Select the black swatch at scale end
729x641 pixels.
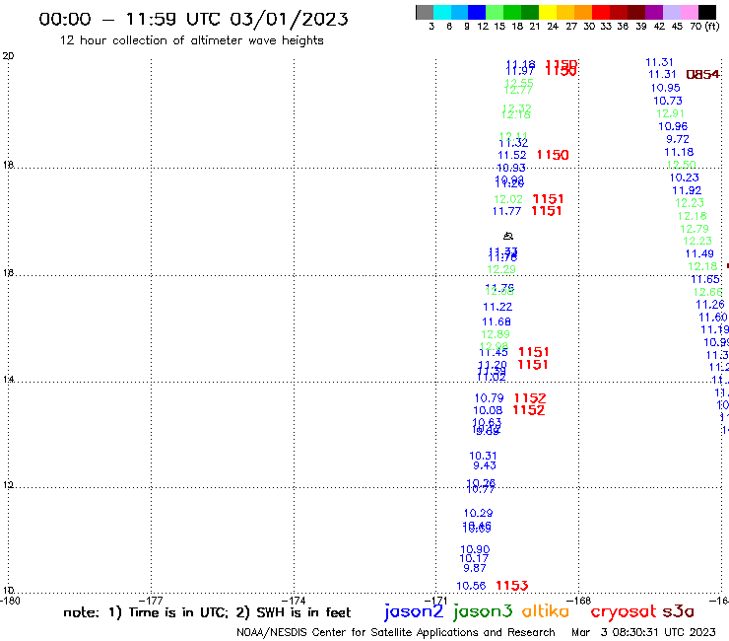tap(706, 12)
